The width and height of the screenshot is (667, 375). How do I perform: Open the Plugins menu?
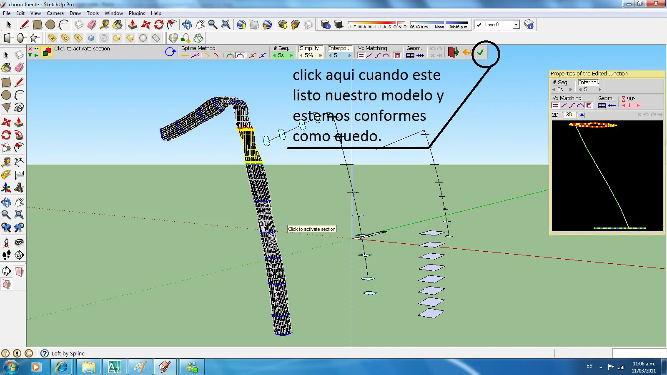click(137, 13)
